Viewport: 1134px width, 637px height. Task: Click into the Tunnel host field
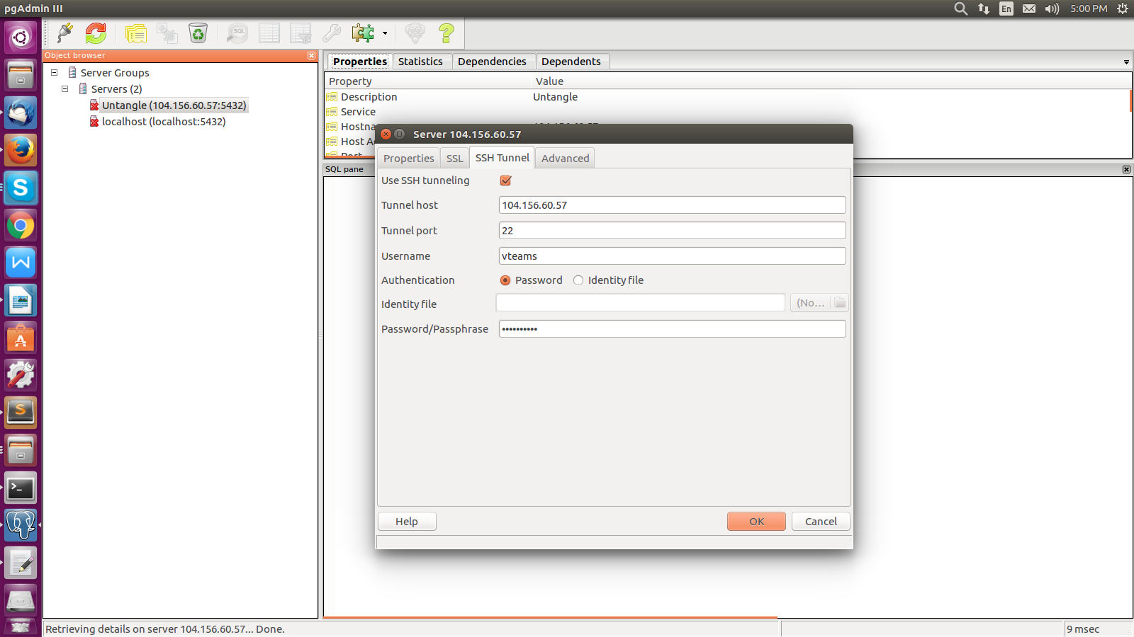[x=672, y=205]
